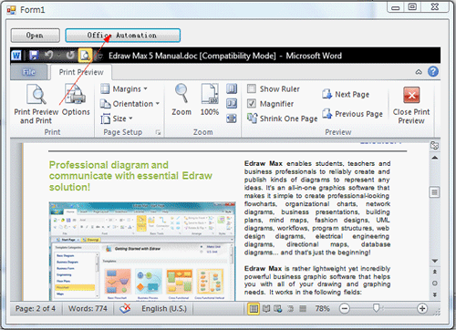This screenshot has width=456, height=330.
Task: Click Words: 774 in status bar
Action: (x=88, y=309)
